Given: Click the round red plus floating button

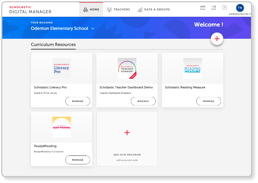Looking at the screenshot, I should pos(217,39).
